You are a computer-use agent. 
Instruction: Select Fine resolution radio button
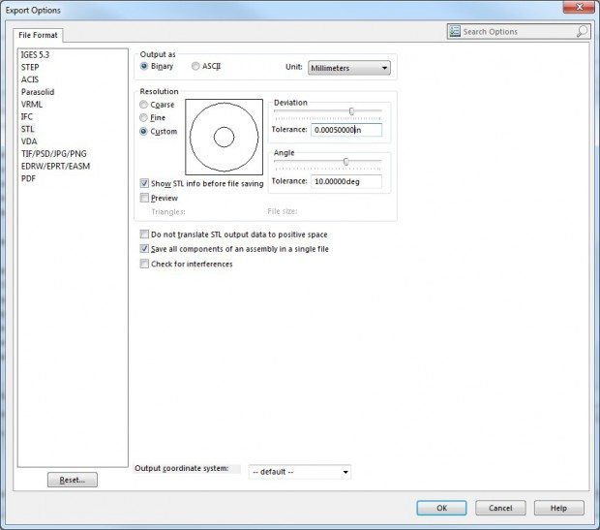tap(145, 117)
